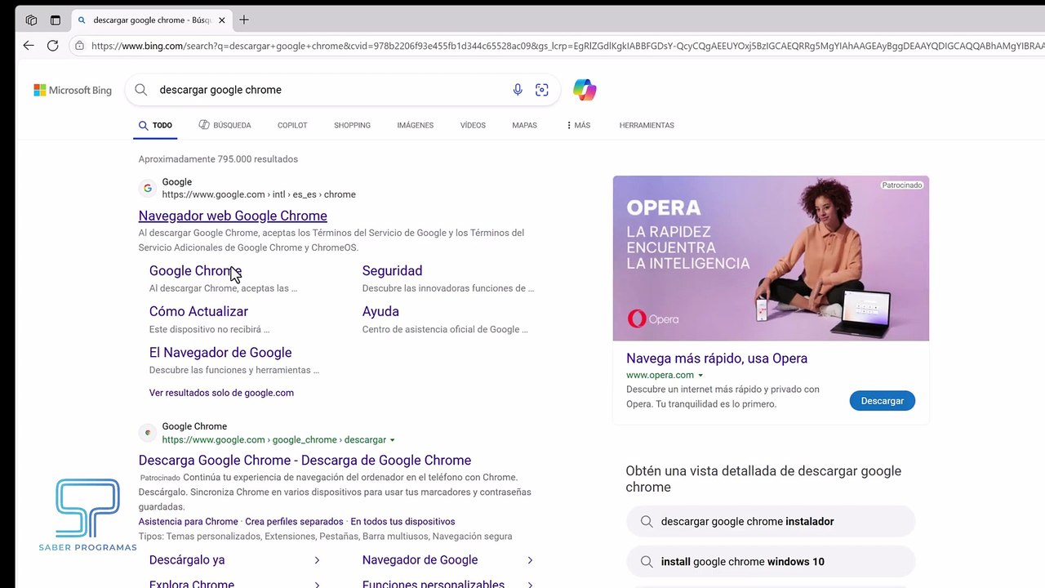Switch to the VÍDEOS tab

click(473, 125)
